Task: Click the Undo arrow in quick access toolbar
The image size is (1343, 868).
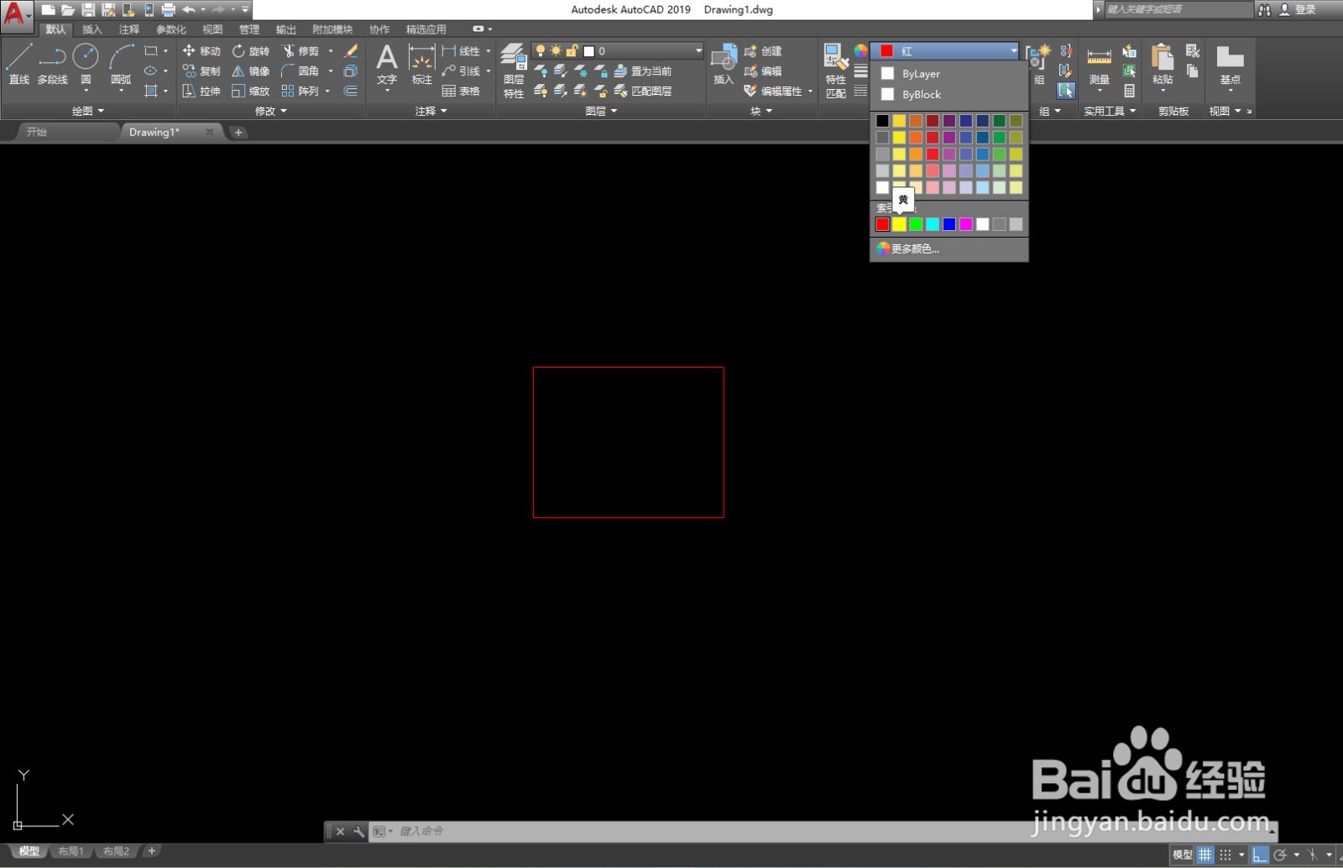Action: tap(189, 10)
